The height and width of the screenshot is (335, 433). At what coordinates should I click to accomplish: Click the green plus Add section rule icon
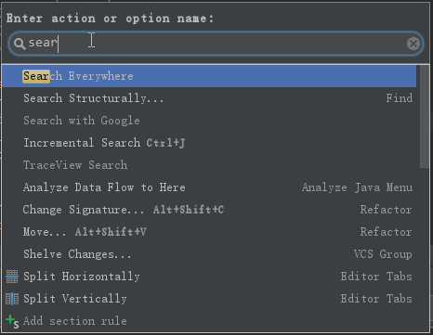point(12,321)
